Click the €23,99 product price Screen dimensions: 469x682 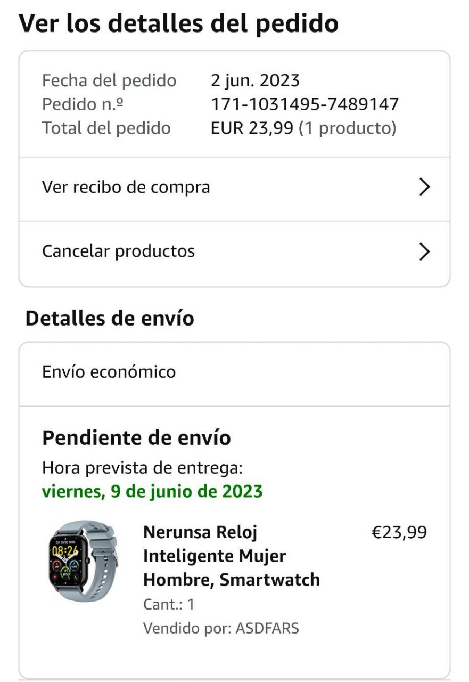point(399,532)
